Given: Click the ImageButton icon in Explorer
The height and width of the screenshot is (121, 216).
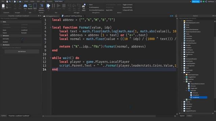Looking at the screenshot, I should coord(187,77).
